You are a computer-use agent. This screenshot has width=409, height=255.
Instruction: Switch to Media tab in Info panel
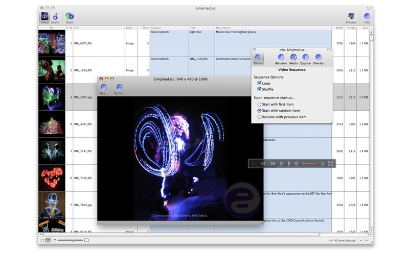293,59
